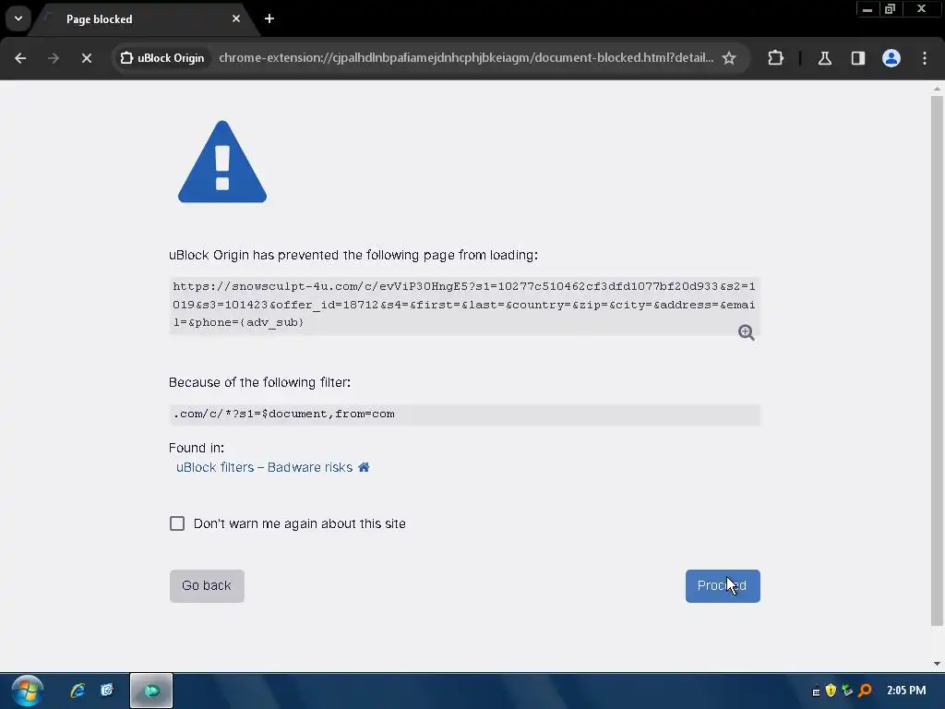Select the active browser taskbar button
The height and width of the screenshot is (709, 945).
(151, 691)
